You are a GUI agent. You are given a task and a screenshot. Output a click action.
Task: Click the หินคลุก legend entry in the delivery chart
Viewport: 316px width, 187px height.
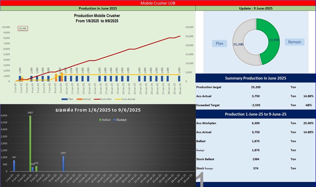pyautogui.click(x=119, y=120)
